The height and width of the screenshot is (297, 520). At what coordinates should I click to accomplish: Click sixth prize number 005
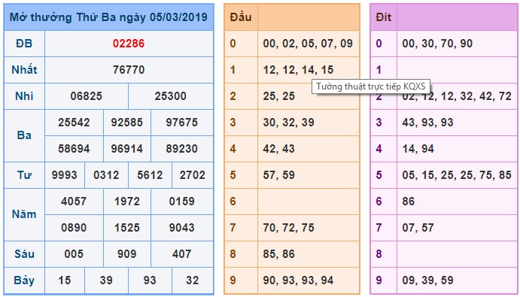[74, 254]
